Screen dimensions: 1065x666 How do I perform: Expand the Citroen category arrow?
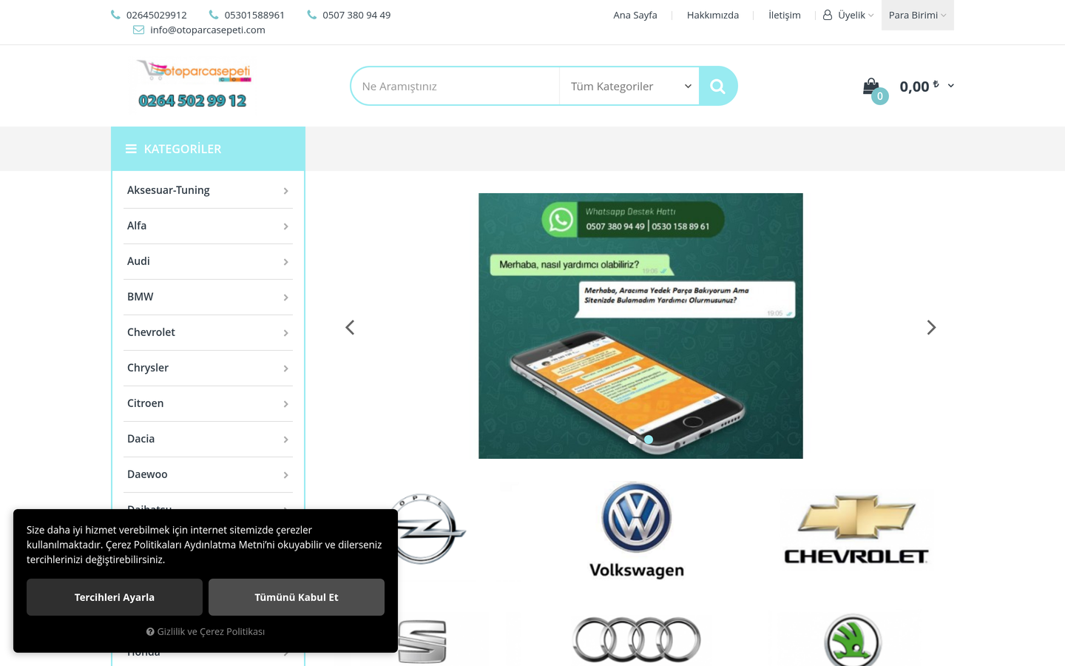[285, 404]
